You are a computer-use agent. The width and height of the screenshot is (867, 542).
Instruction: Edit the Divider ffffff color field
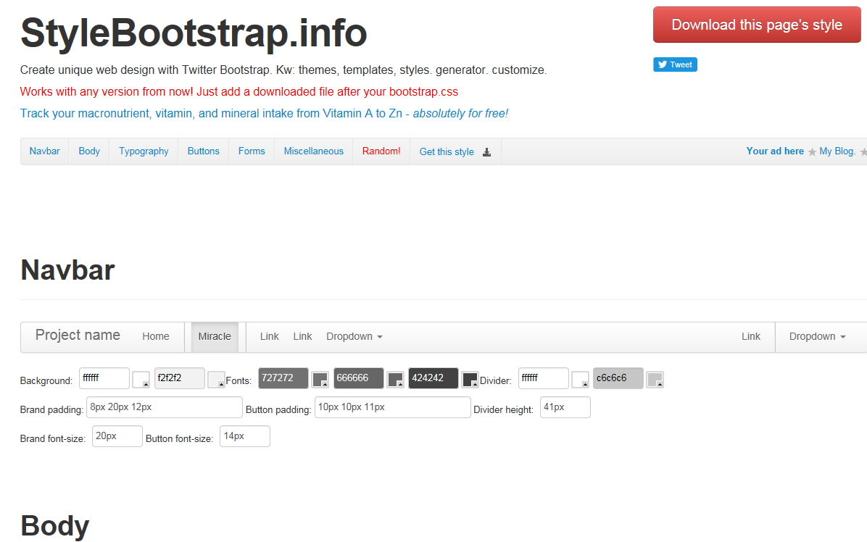(543, 378)
